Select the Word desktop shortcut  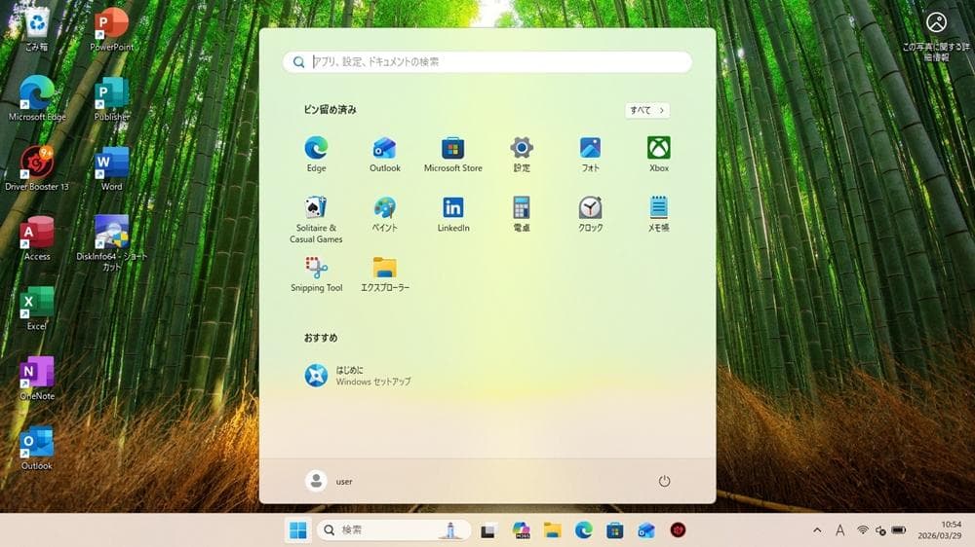(111, 169)
